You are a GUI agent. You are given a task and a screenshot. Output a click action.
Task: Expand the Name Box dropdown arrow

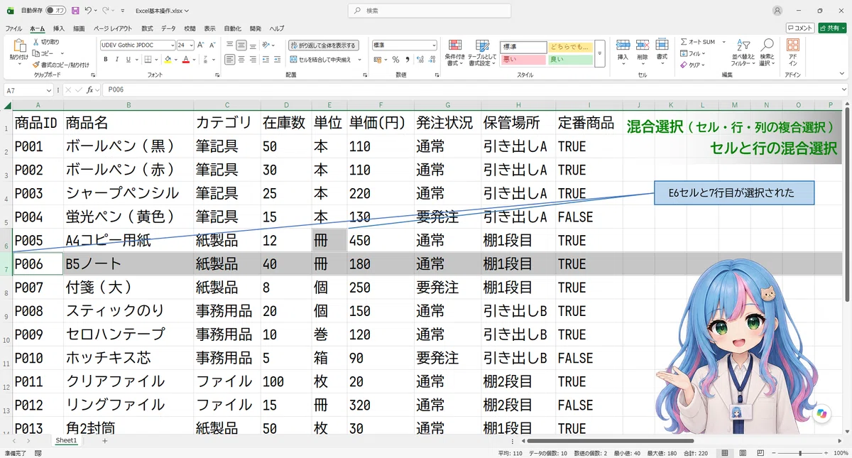49,90
